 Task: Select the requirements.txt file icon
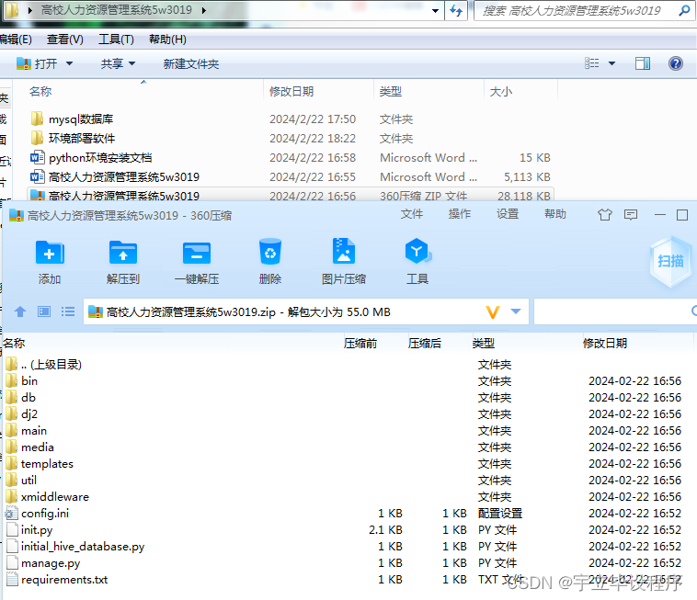pos(13,580)
